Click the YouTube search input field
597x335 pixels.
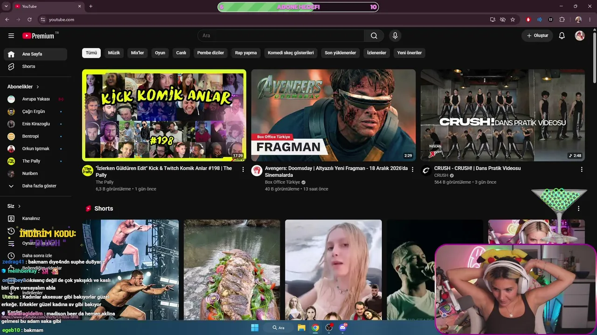coord(281,36)
